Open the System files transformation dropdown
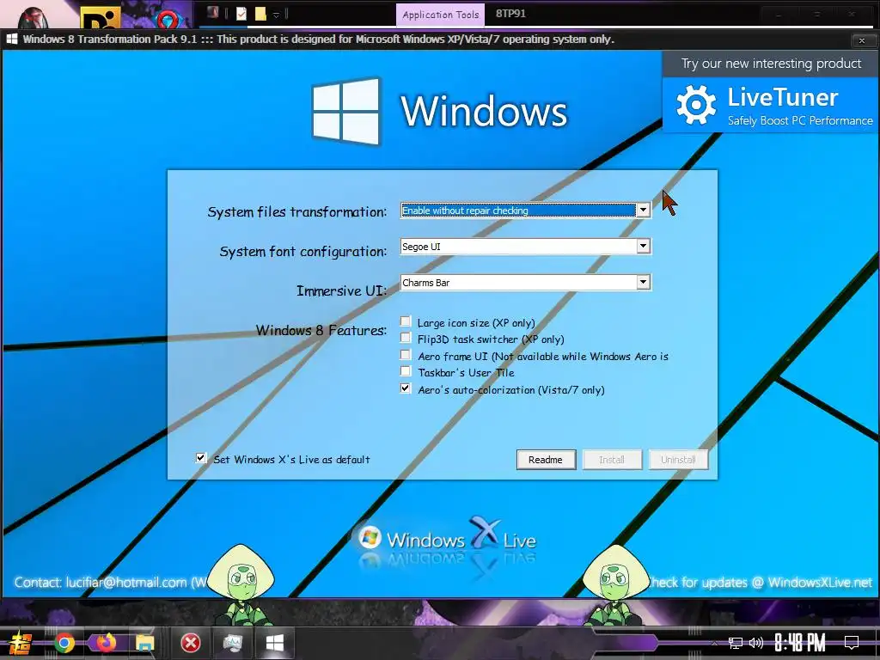The height and width of the screenshot is (660, 880). [x=643, y=211]
